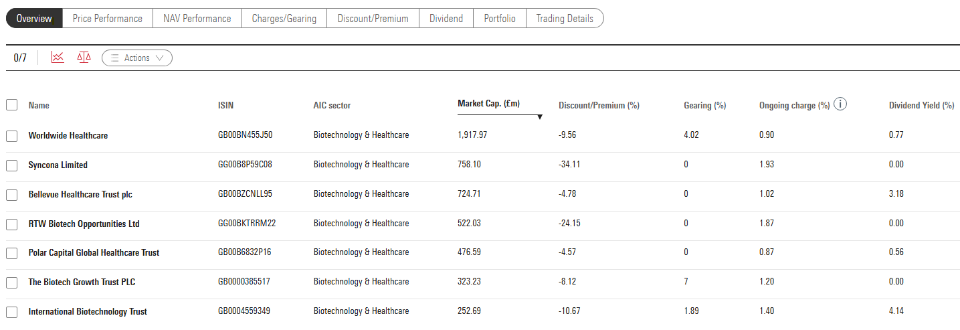Click ISIN GG00B8P59C08
Screen dimensions: 960x330
(x=245, y=164)
